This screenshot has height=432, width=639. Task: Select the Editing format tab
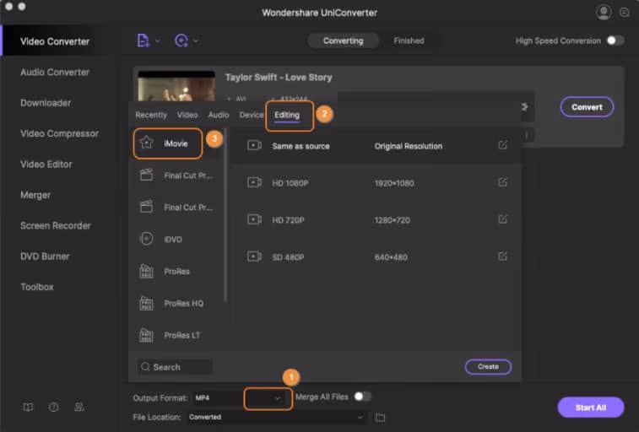[x=287, y=115]
